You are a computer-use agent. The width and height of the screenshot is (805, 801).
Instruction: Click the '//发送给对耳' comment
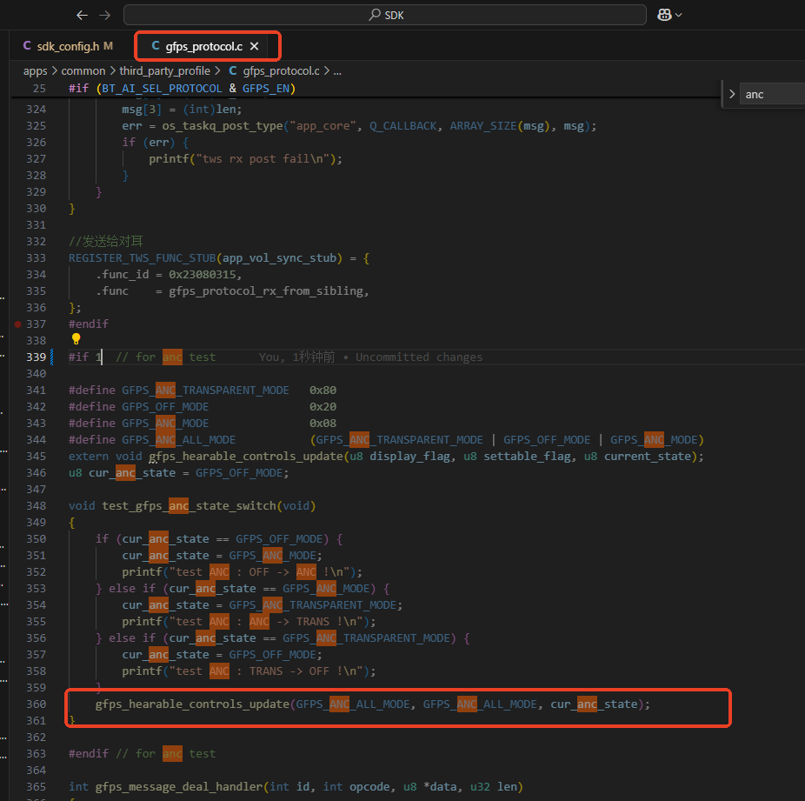coord(106,241)
